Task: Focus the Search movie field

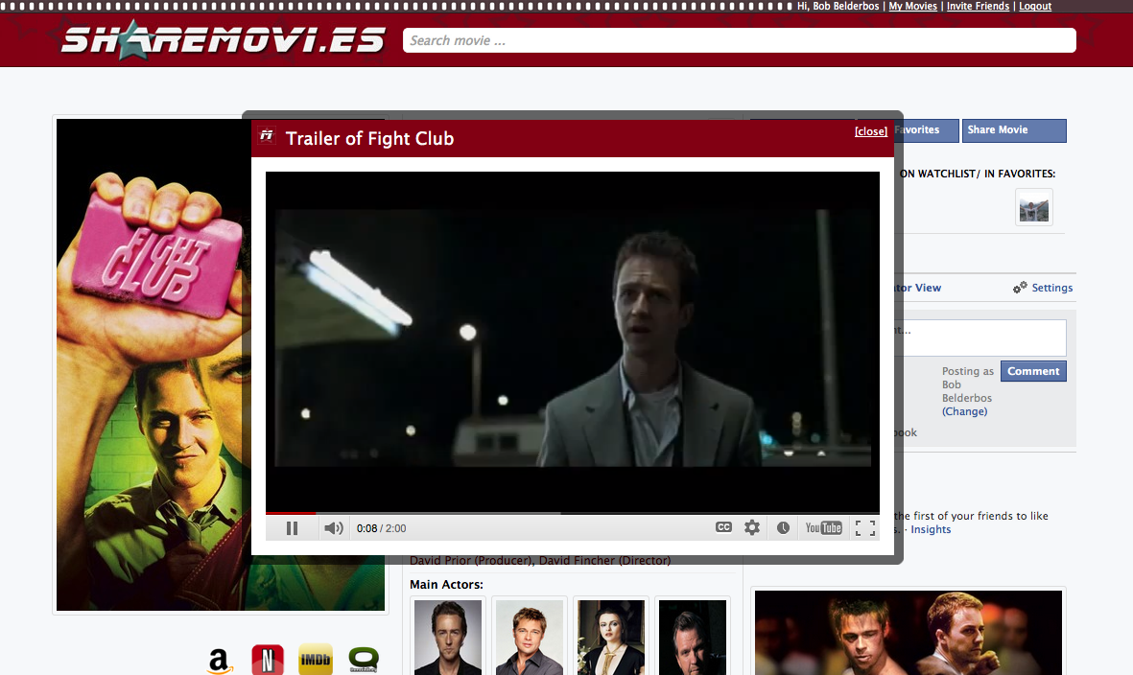Action: coord(740,40)
